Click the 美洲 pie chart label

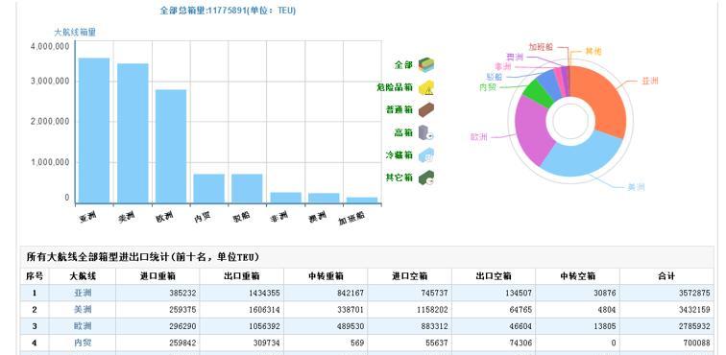point(636,187)
